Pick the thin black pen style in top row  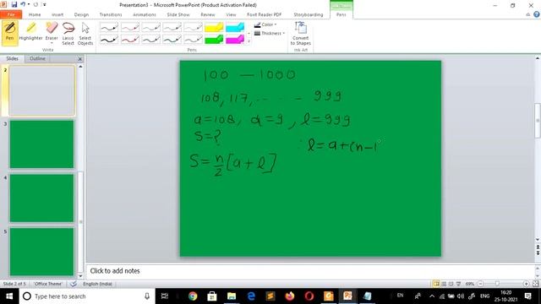point(109,27)
